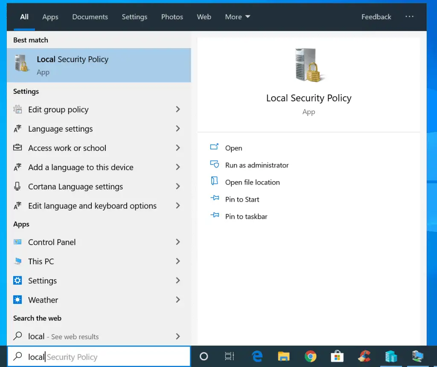The height and width of the screenshot is (367, 437).
Task: Launch Microsoft Edge from the taskbar
Action: [x=257, y=356]
